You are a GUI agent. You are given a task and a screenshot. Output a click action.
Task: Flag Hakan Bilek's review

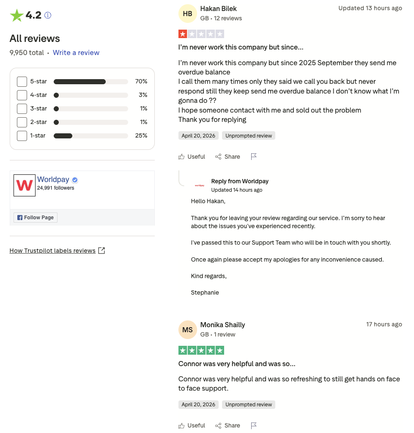coord(254,157)
